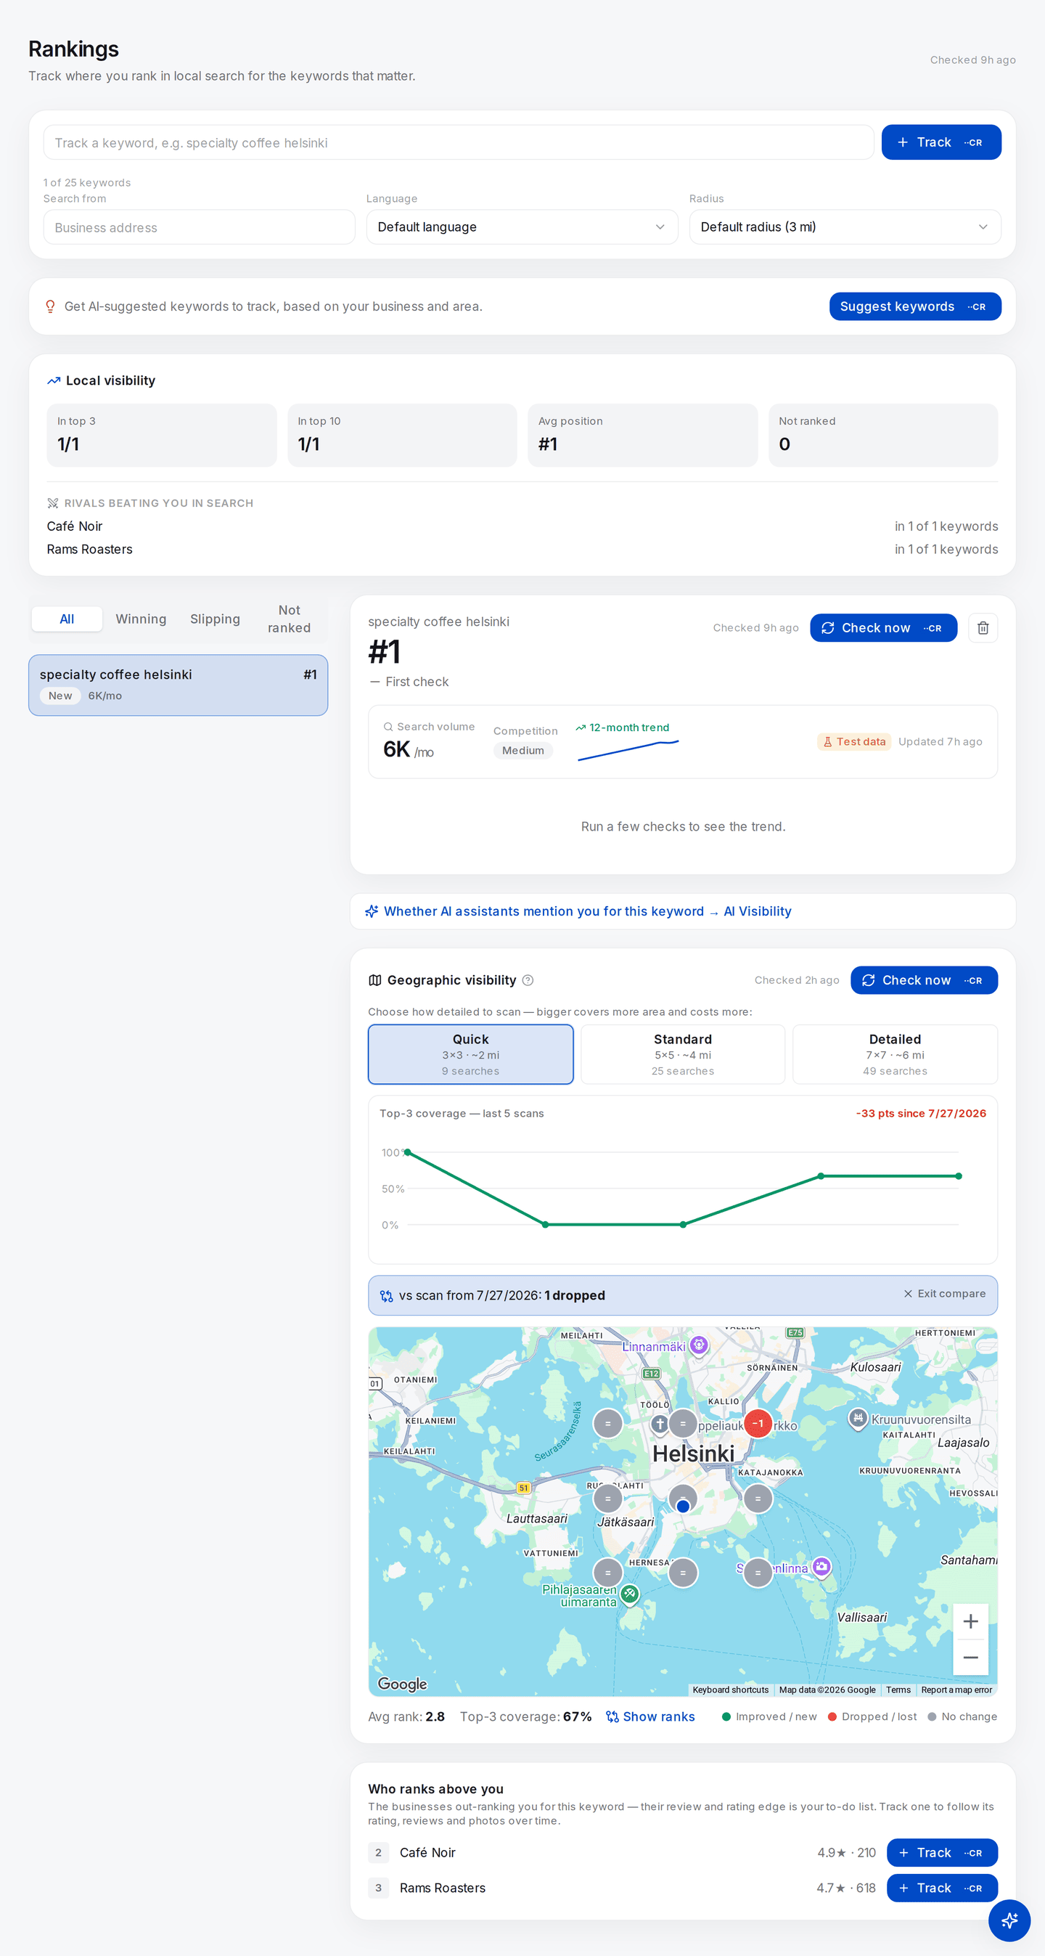Click the Linnanmäki map pin
Image resolution: width=1045 pixels, height=1956 pixels.
point(699,1345)
